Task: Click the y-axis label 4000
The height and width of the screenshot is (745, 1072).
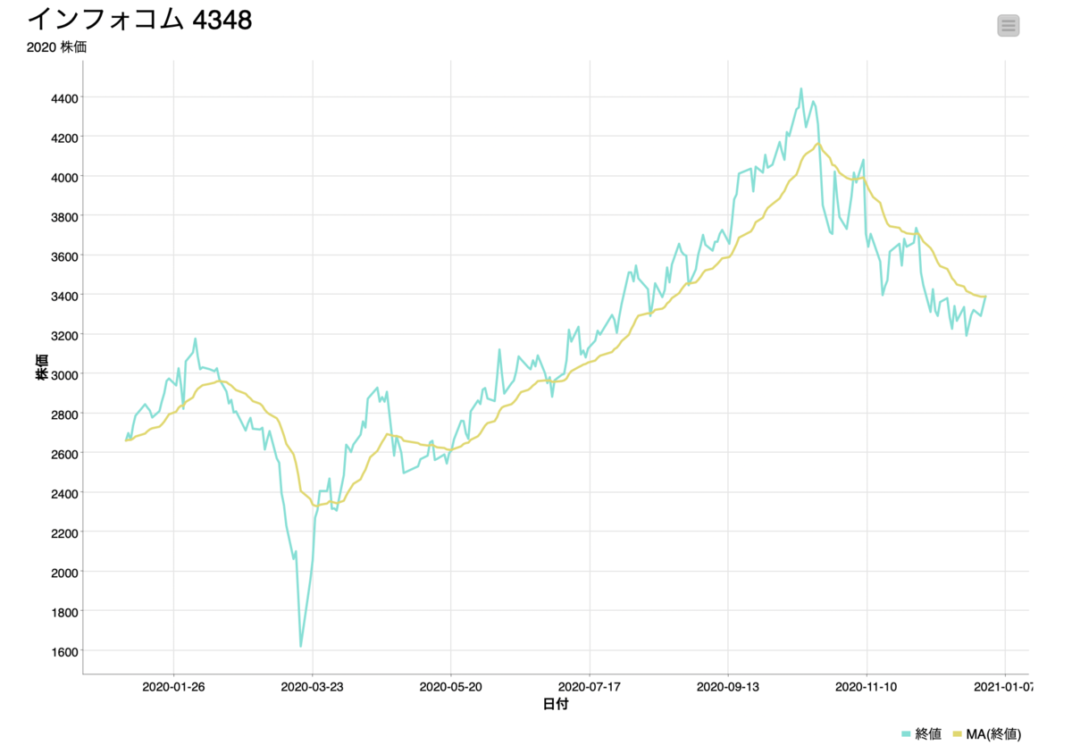Action: click(x=64, y=177)
